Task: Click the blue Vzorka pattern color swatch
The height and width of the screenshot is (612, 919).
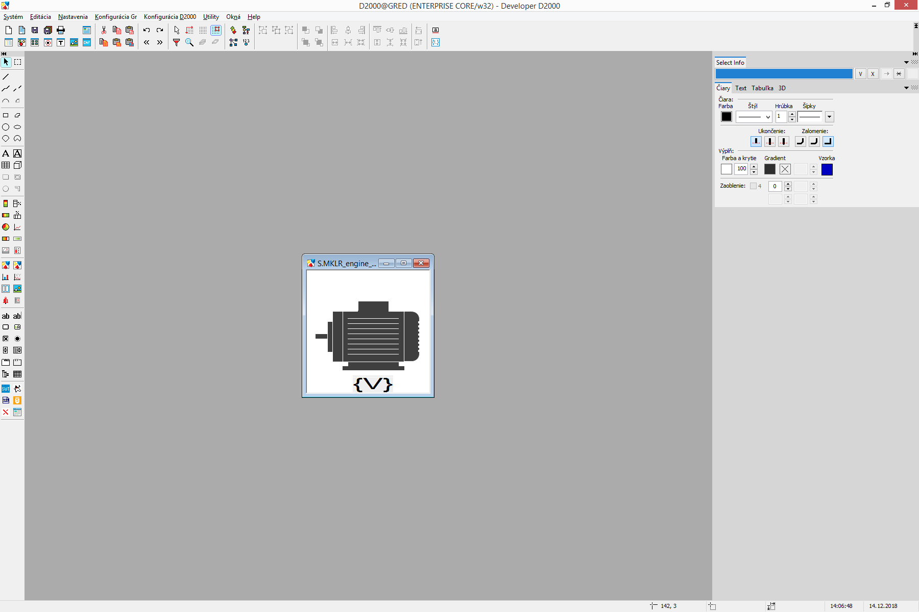Action: click(x=827, y=169)
